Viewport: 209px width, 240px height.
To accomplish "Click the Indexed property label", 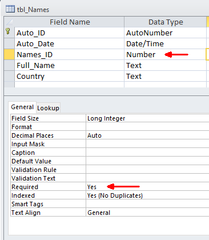I will (48, 195).
